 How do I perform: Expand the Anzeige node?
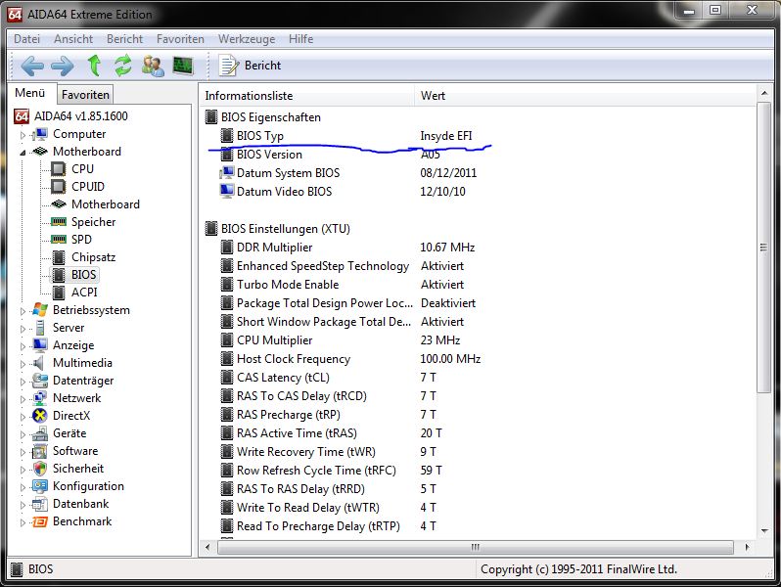click(x=23, y=346)
